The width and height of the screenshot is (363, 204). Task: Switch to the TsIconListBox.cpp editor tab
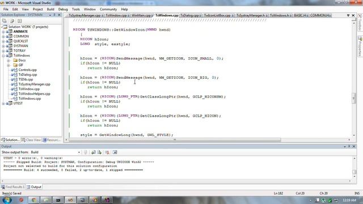[218, 15]
